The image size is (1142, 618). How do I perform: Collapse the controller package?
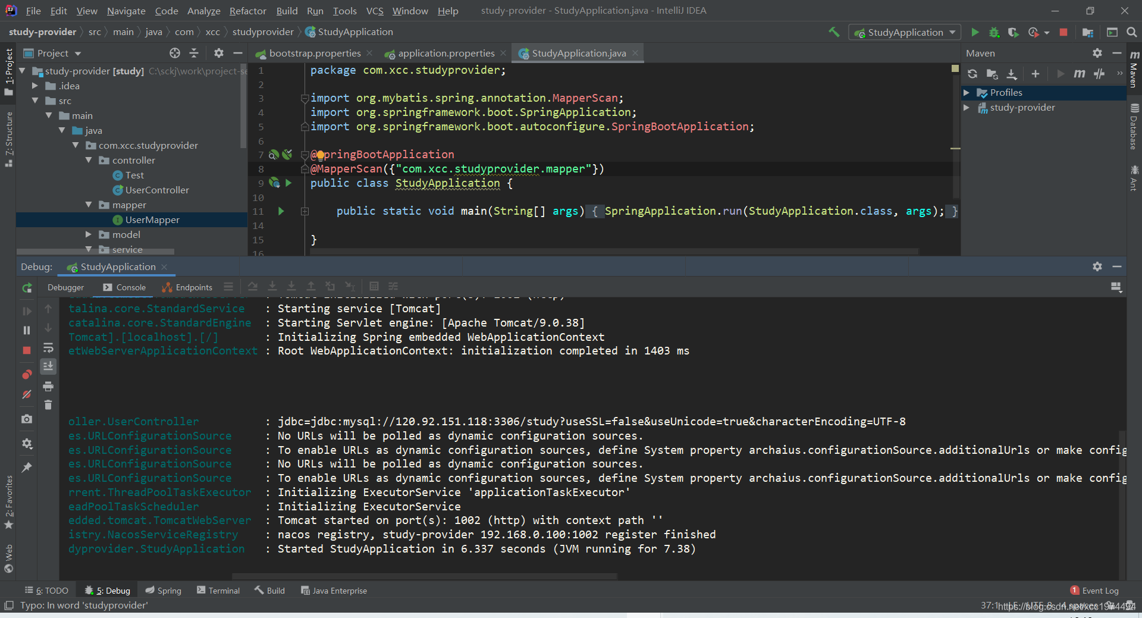pos(89,160)
